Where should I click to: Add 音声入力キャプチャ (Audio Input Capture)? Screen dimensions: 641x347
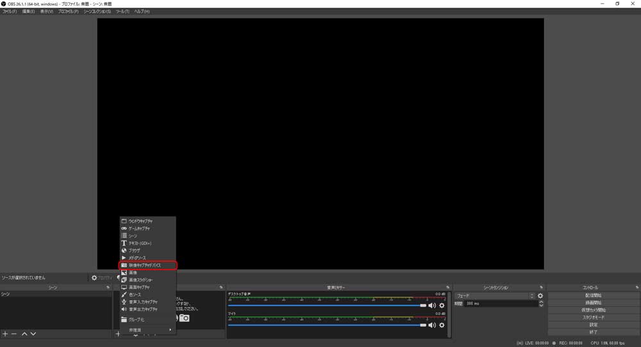pyautogui.click(x=147, y=302)
